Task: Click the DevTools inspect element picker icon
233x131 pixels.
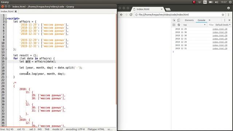Action: tap(174, 20)
